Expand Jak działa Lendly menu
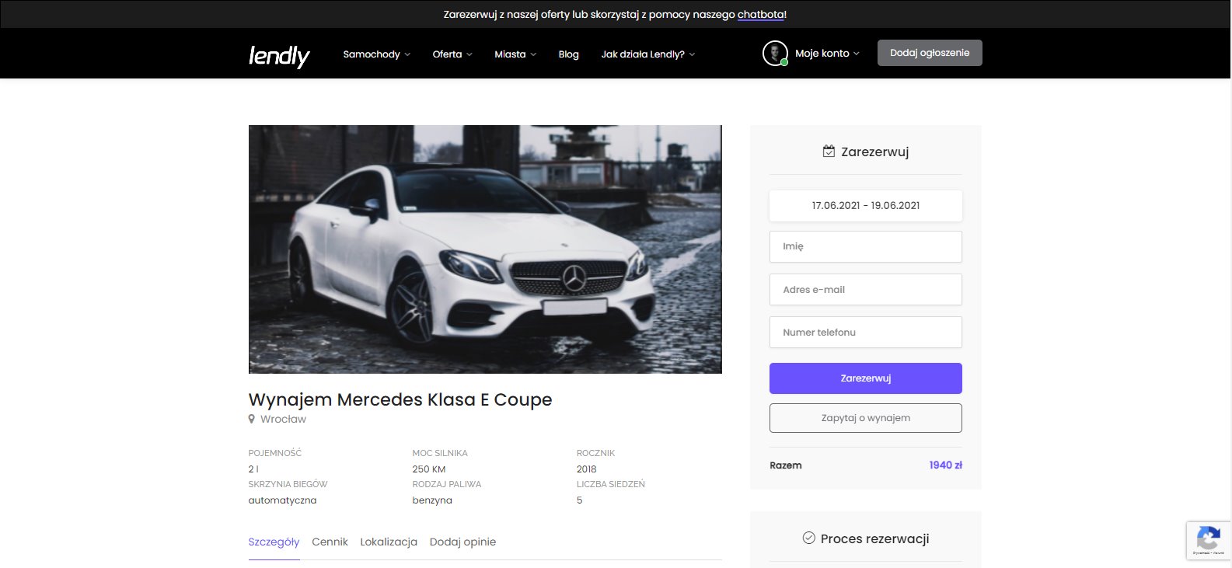Image resolution: width=1232 pixels, height=568 pixels. coord(647,54)
